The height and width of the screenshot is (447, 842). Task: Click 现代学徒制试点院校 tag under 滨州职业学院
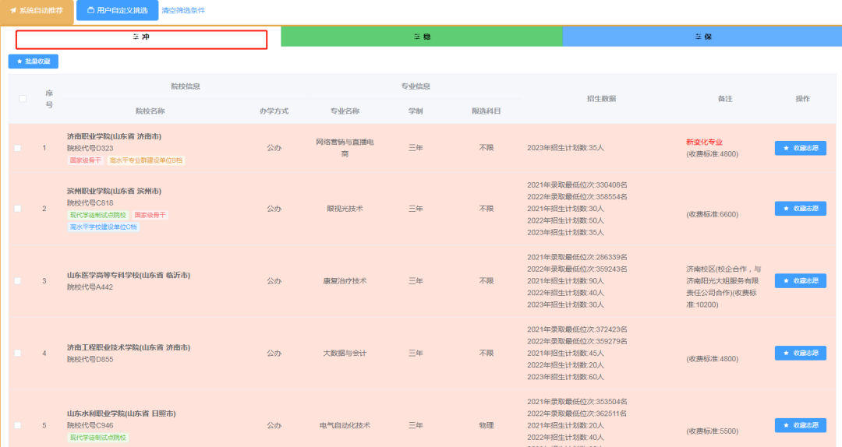pyautogui.click(x=97, y=215)
